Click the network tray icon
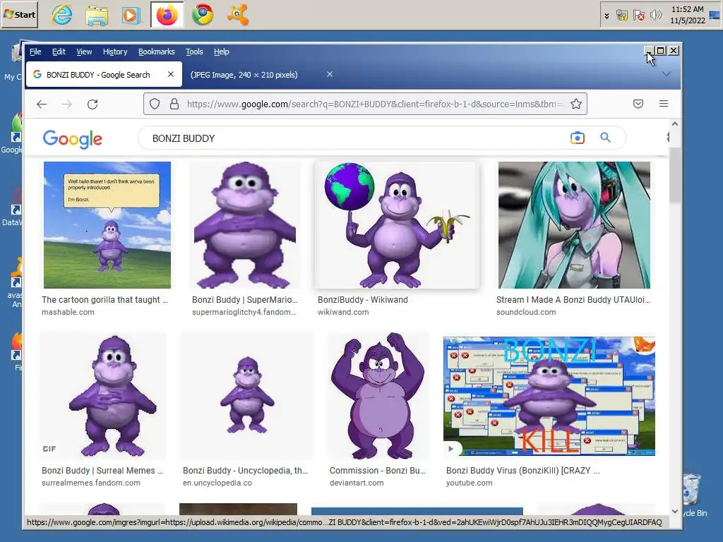This screenshot has width=723, height=542. tap(621, 16)
